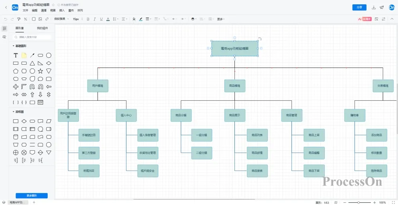Click the blue 分享 button
The width and height of the screenshot is (398, 205).
coord(359,8)
